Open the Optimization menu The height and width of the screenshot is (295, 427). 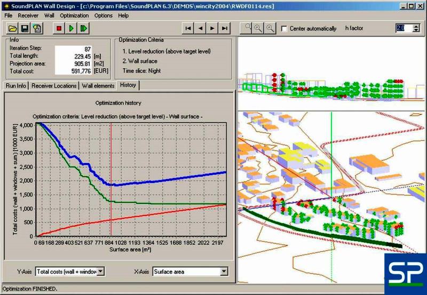tap(74, 15)
